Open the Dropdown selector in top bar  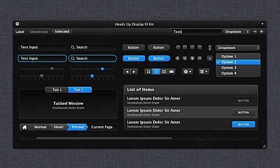(x=237, y=32)
